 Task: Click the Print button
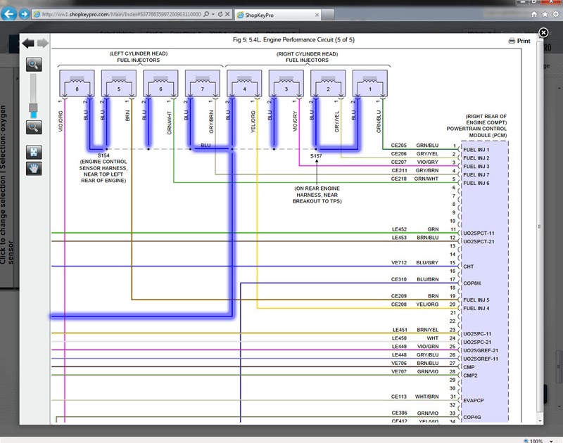tap(519, 41)
